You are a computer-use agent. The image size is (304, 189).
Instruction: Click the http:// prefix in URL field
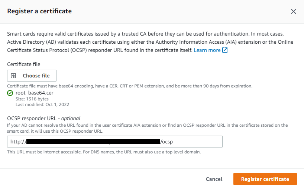[18, 142]
